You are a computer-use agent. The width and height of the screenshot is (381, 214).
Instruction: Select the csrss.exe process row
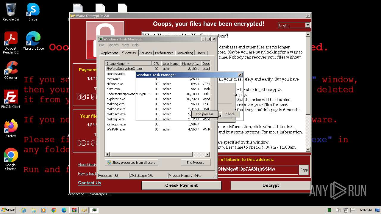coord(121,79)
